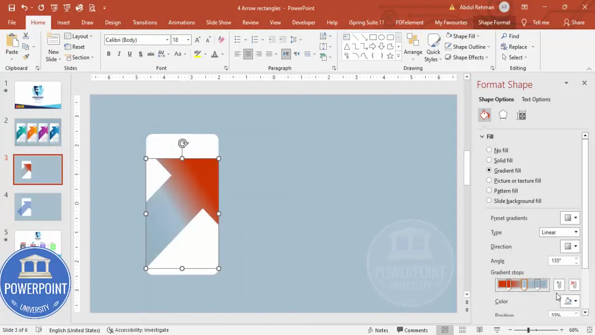Switch to the Design tab
The height and width of the screenshot is (335, 595).
113,22
